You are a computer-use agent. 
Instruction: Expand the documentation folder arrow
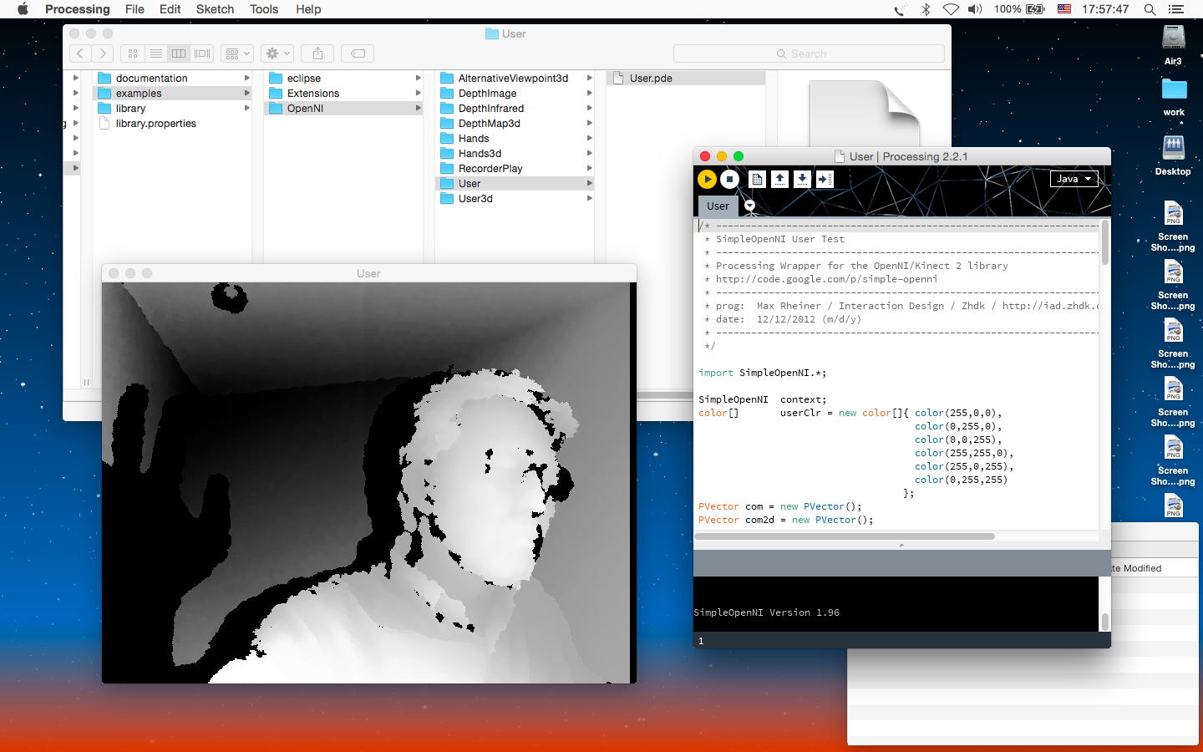246,79
